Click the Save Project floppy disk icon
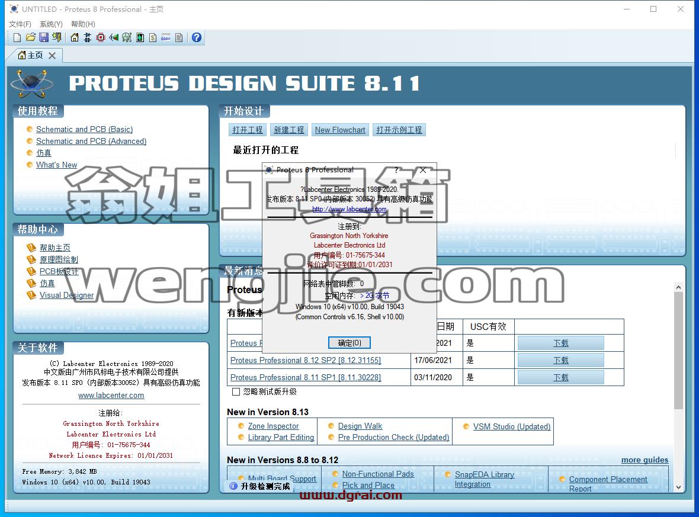Image resolution: width=699 pixels, height=517 pixels. (x=44, y=37)
